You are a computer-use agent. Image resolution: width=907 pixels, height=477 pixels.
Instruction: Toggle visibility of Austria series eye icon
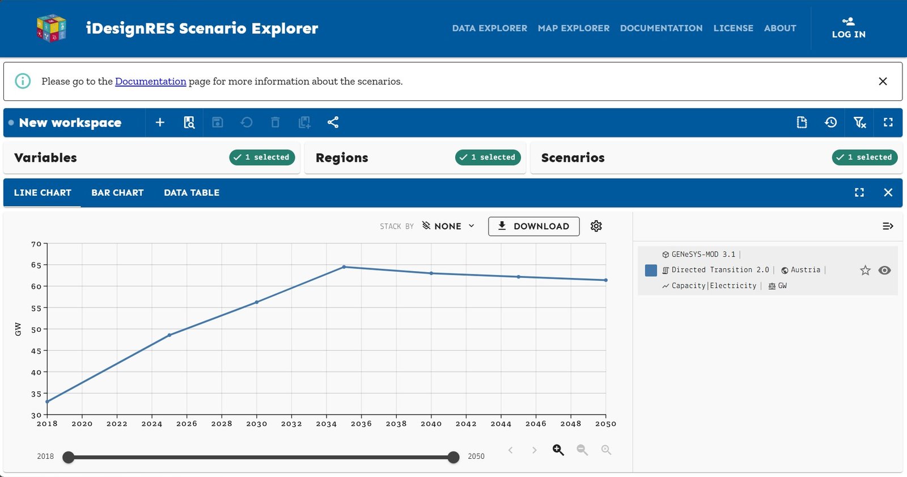(884, 271)
